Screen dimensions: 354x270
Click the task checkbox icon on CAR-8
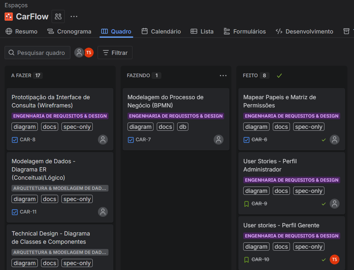click(x=15, y=140)
